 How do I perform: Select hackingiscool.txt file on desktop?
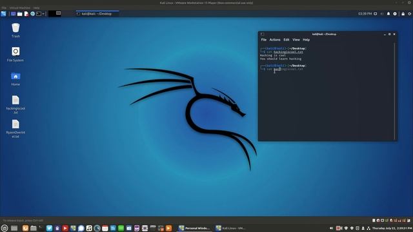[x=15, y=104]
